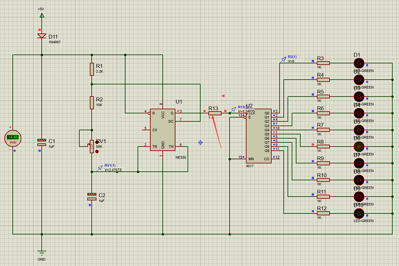
Task: Select the D1 LED symbol at top
Action: pyautogui.click(x=359, y=63)
